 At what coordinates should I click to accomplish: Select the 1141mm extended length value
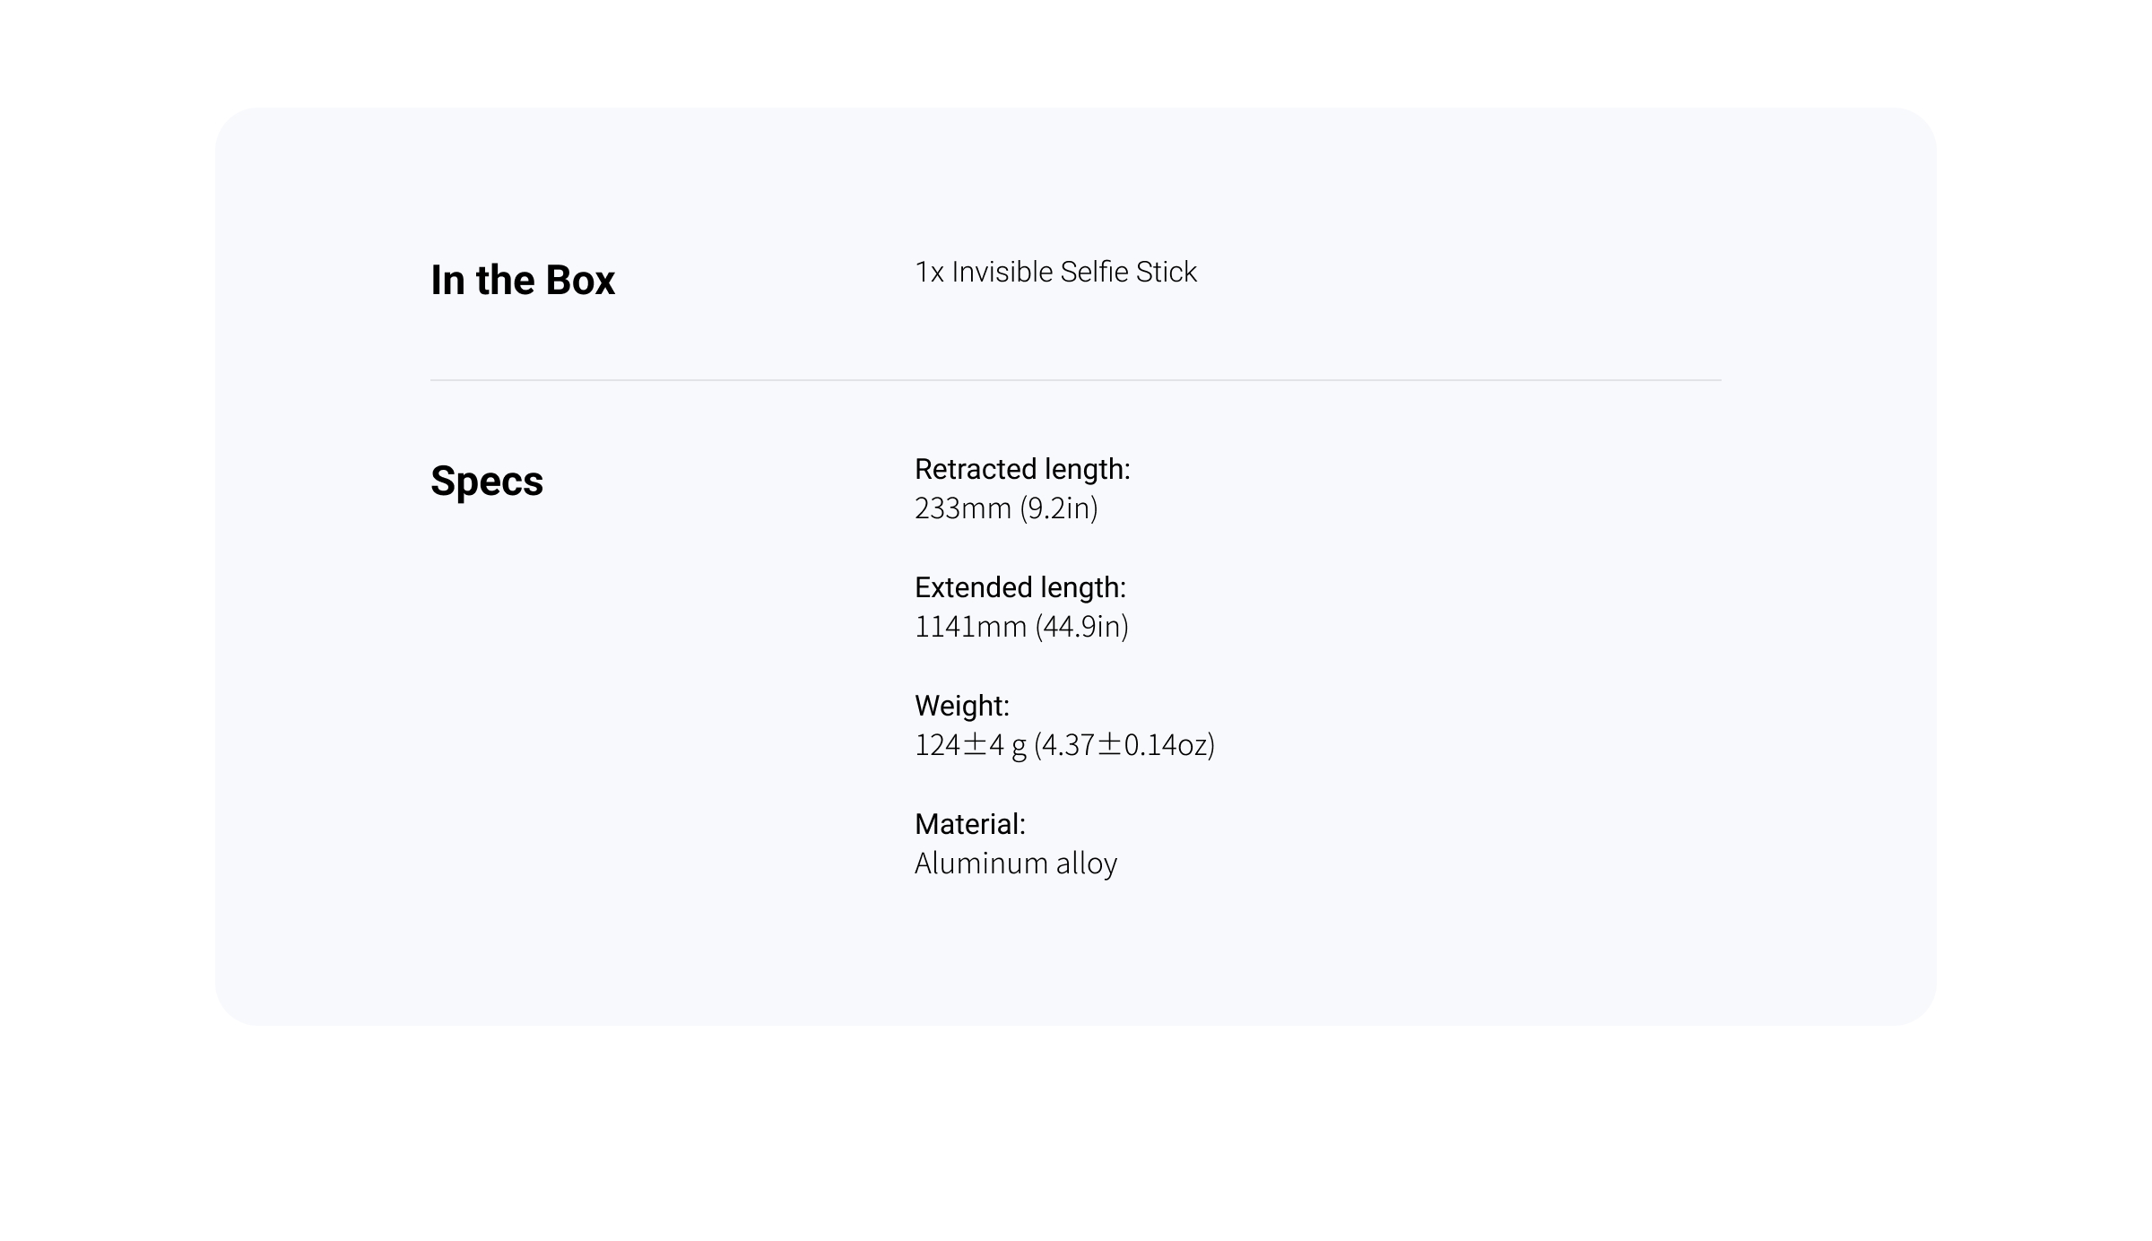[970, 627]
